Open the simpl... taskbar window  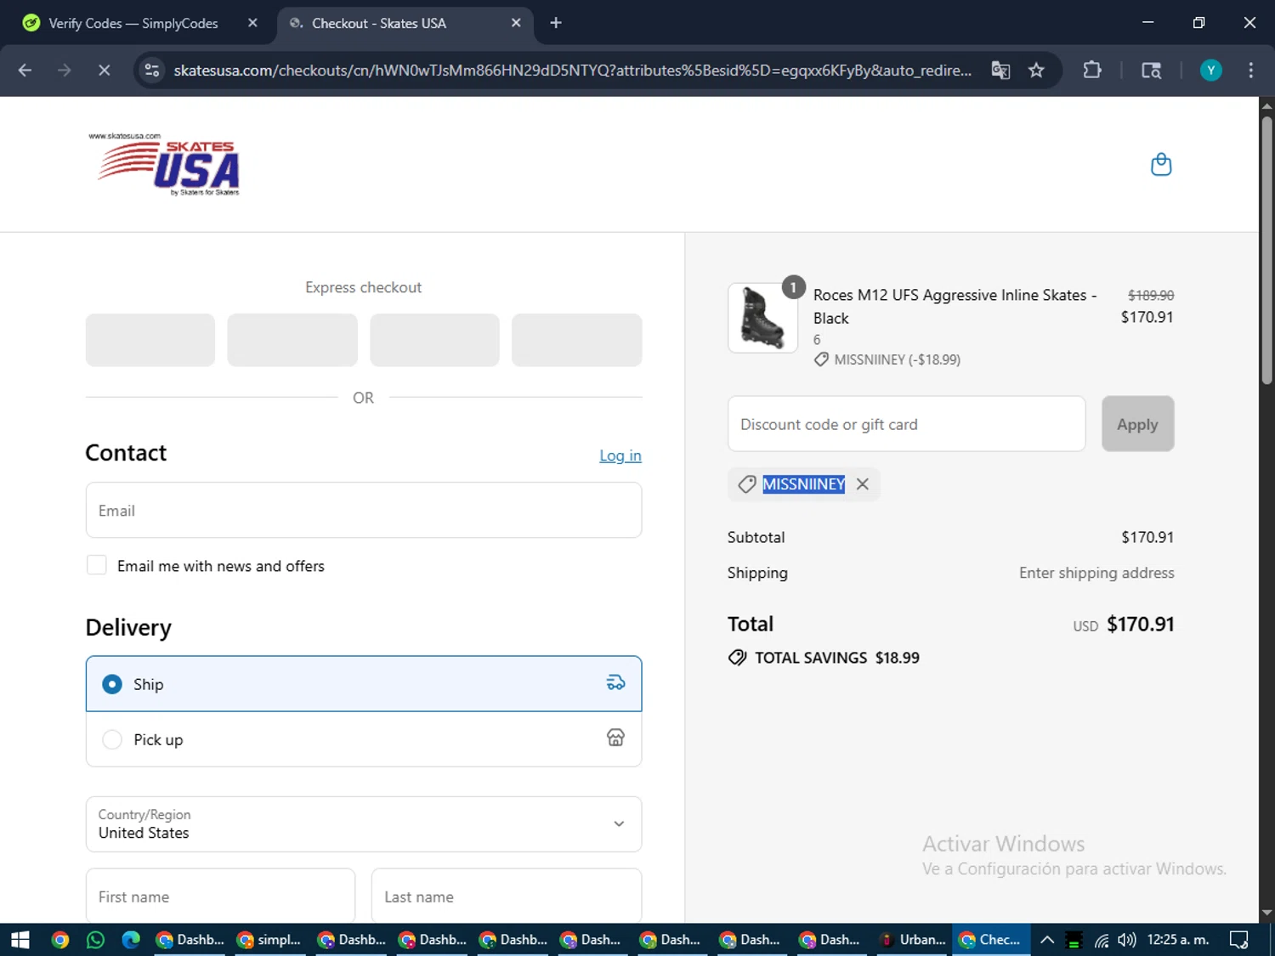269,940
